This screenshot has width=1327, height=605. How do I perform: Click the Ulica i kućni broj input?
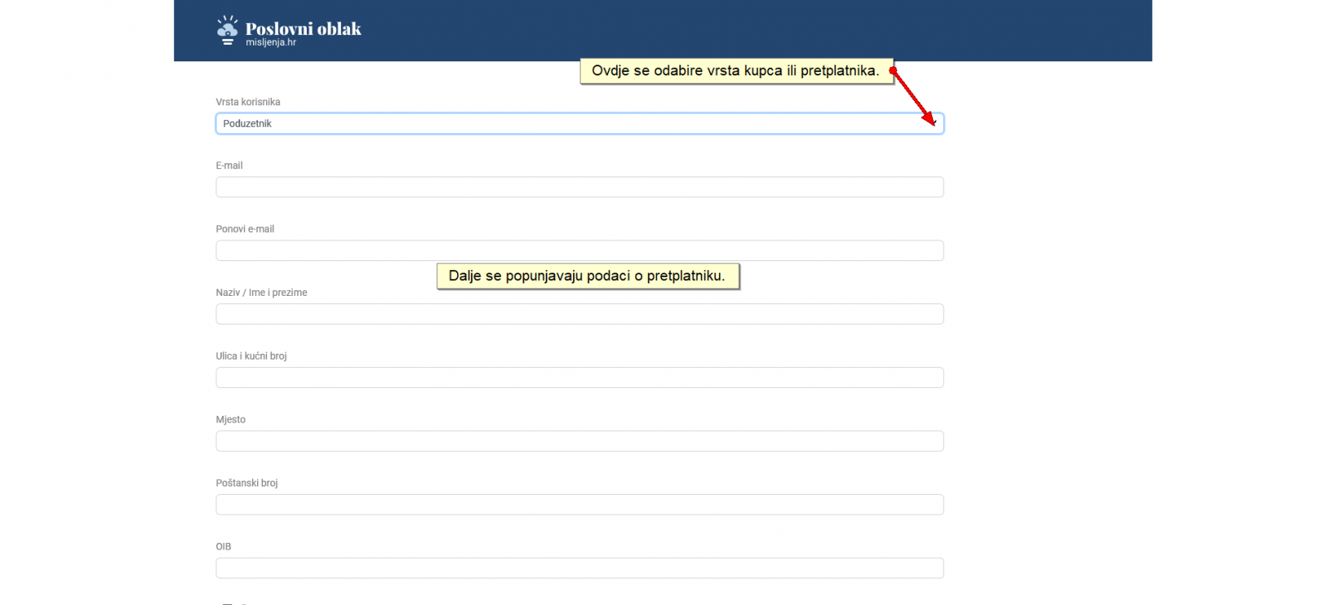[x=579, y=378]
